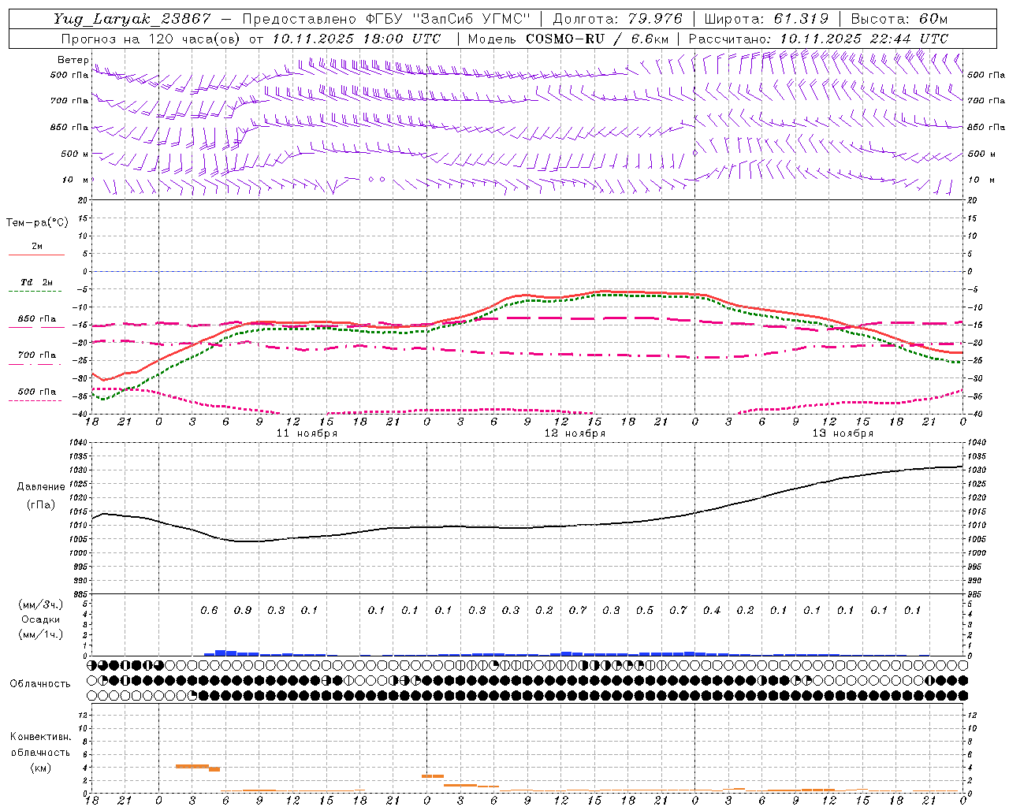Select the latitude value 61.319
This screenshot has height=807, width=1009.
point(801,19)
